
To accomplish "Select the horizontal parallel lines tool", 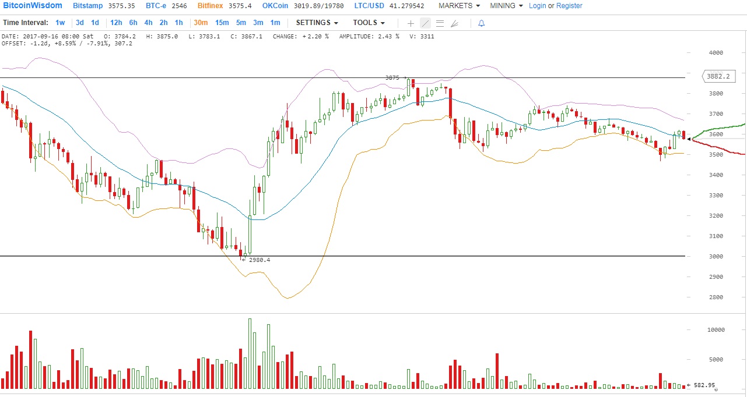I will click(440, 23).
